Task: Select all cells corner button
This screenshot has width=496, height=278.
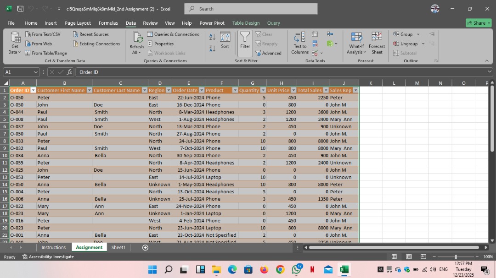Action: point(6,83)
